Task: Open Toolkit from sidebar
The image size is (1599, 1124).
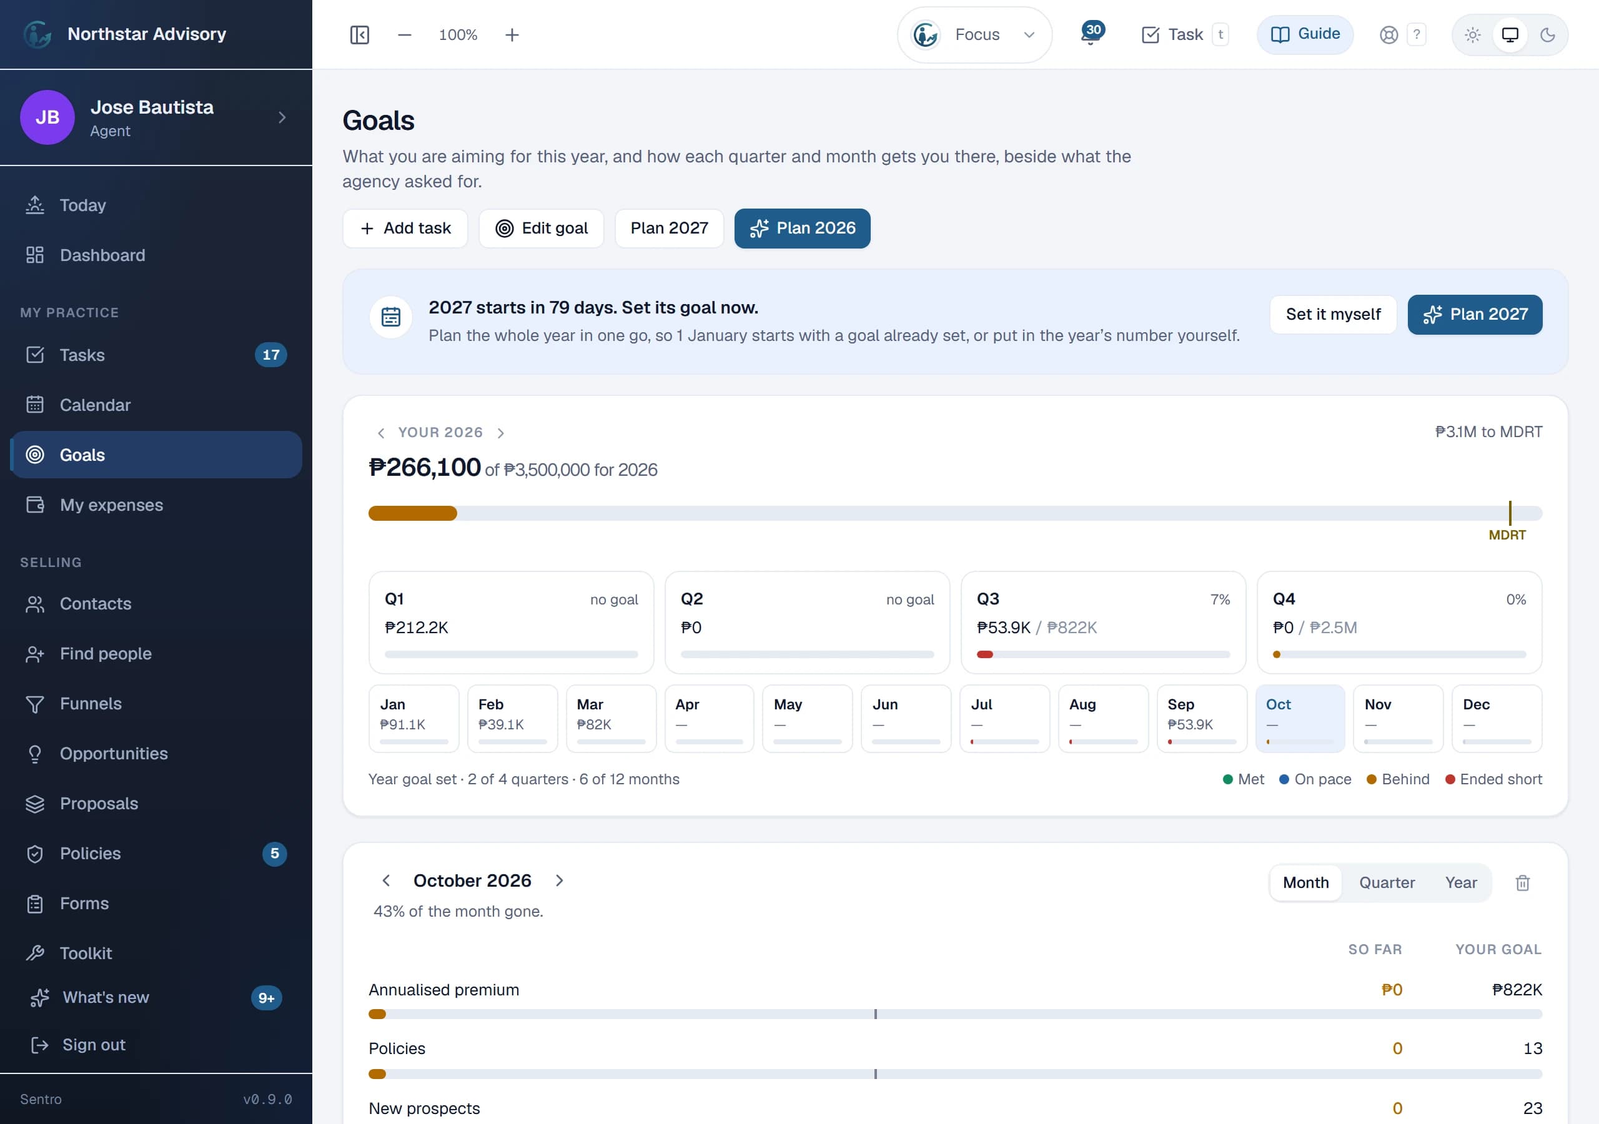Action: pos(156,954)
